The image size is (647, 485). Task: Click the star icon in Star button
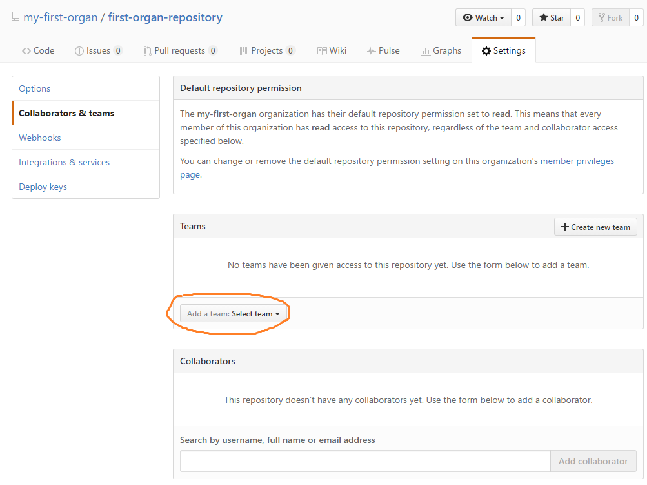pyautogui.click(x=543, y=18)
